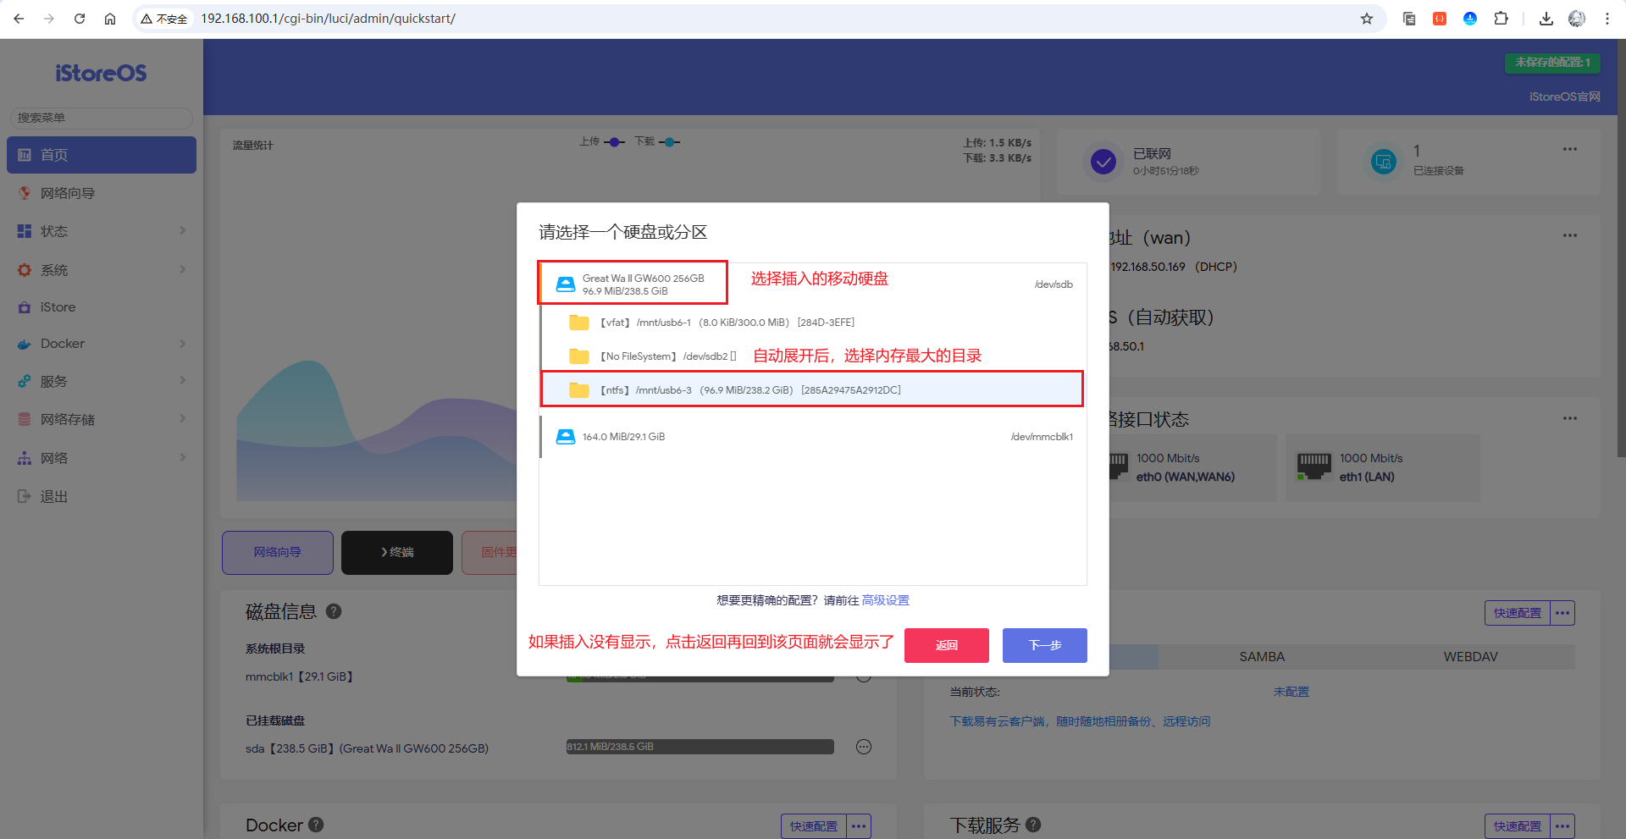This screenshot has width=1626, height=839.
Task: Click 快速配置 in storage service card
Action: [1518, 613]
